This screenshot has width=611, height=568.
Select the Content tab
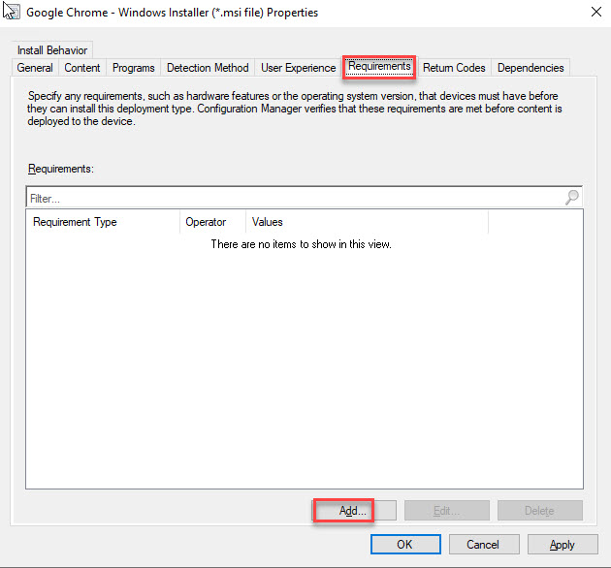tap(82, 68)
